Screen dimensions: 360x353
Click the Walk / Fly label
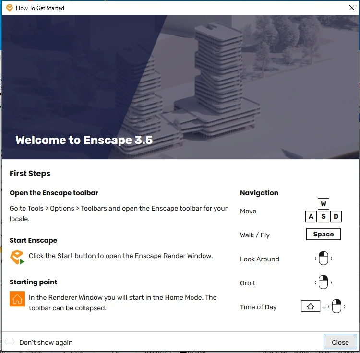[x=254, y=235]
